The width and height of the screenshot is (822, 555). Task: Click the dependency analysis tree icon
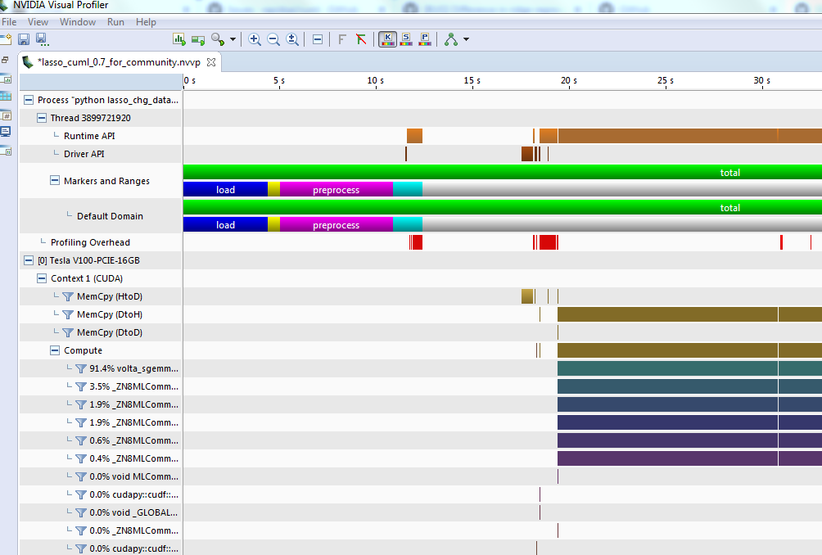tap(451, 39)
